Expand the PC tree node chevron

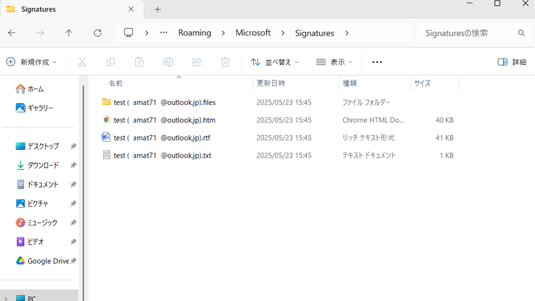(x=6, y=298)
